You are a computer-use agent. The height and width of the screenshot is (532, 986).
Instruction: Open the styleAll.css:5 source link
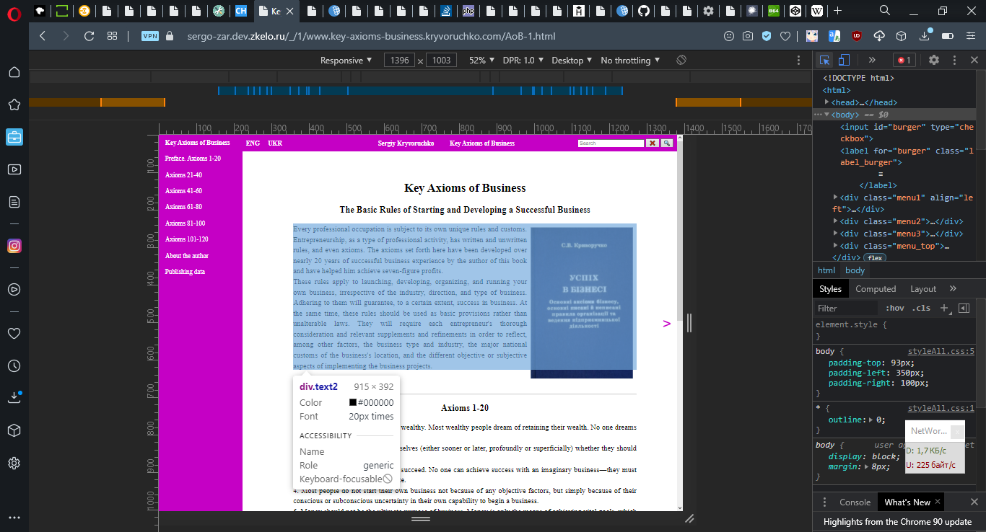point(941,351)
